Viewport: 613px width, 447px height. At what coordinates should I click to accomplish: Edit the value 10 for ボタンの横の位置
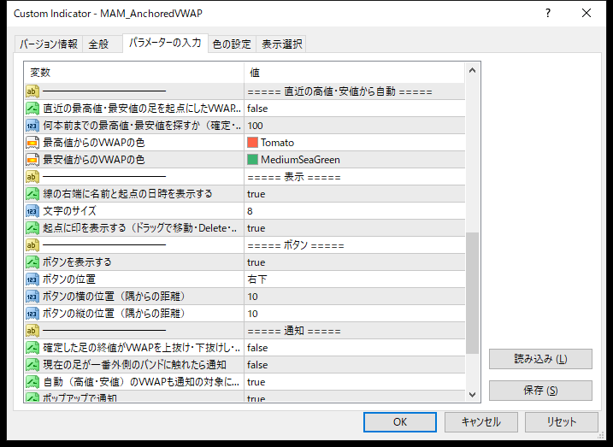click(x=355, y=297)
